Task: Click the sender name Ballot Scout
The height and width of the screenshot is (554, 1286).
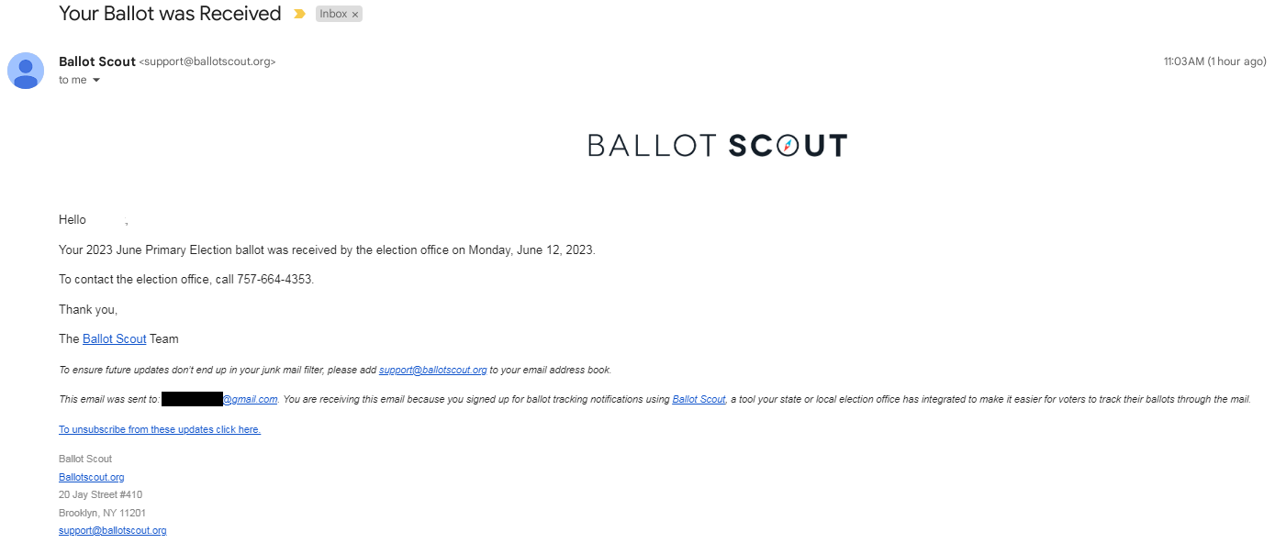Action: tap(96, 61)
